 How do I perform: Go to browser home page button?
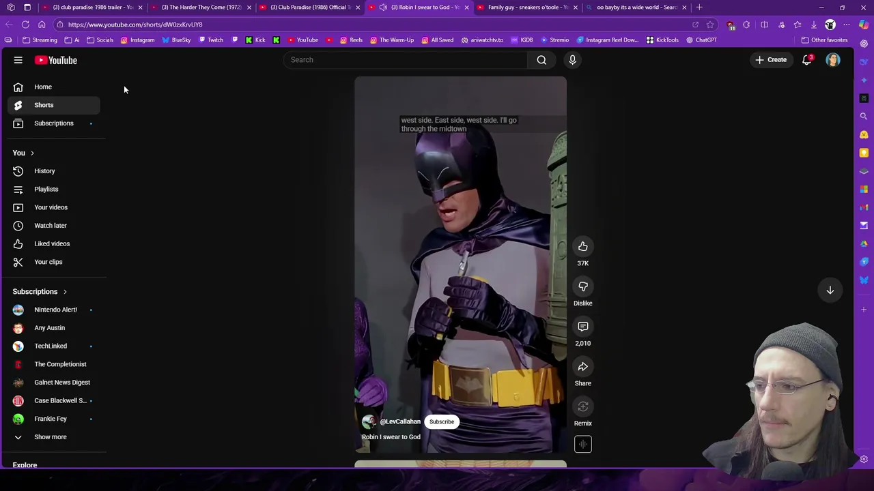click(42, 25)
